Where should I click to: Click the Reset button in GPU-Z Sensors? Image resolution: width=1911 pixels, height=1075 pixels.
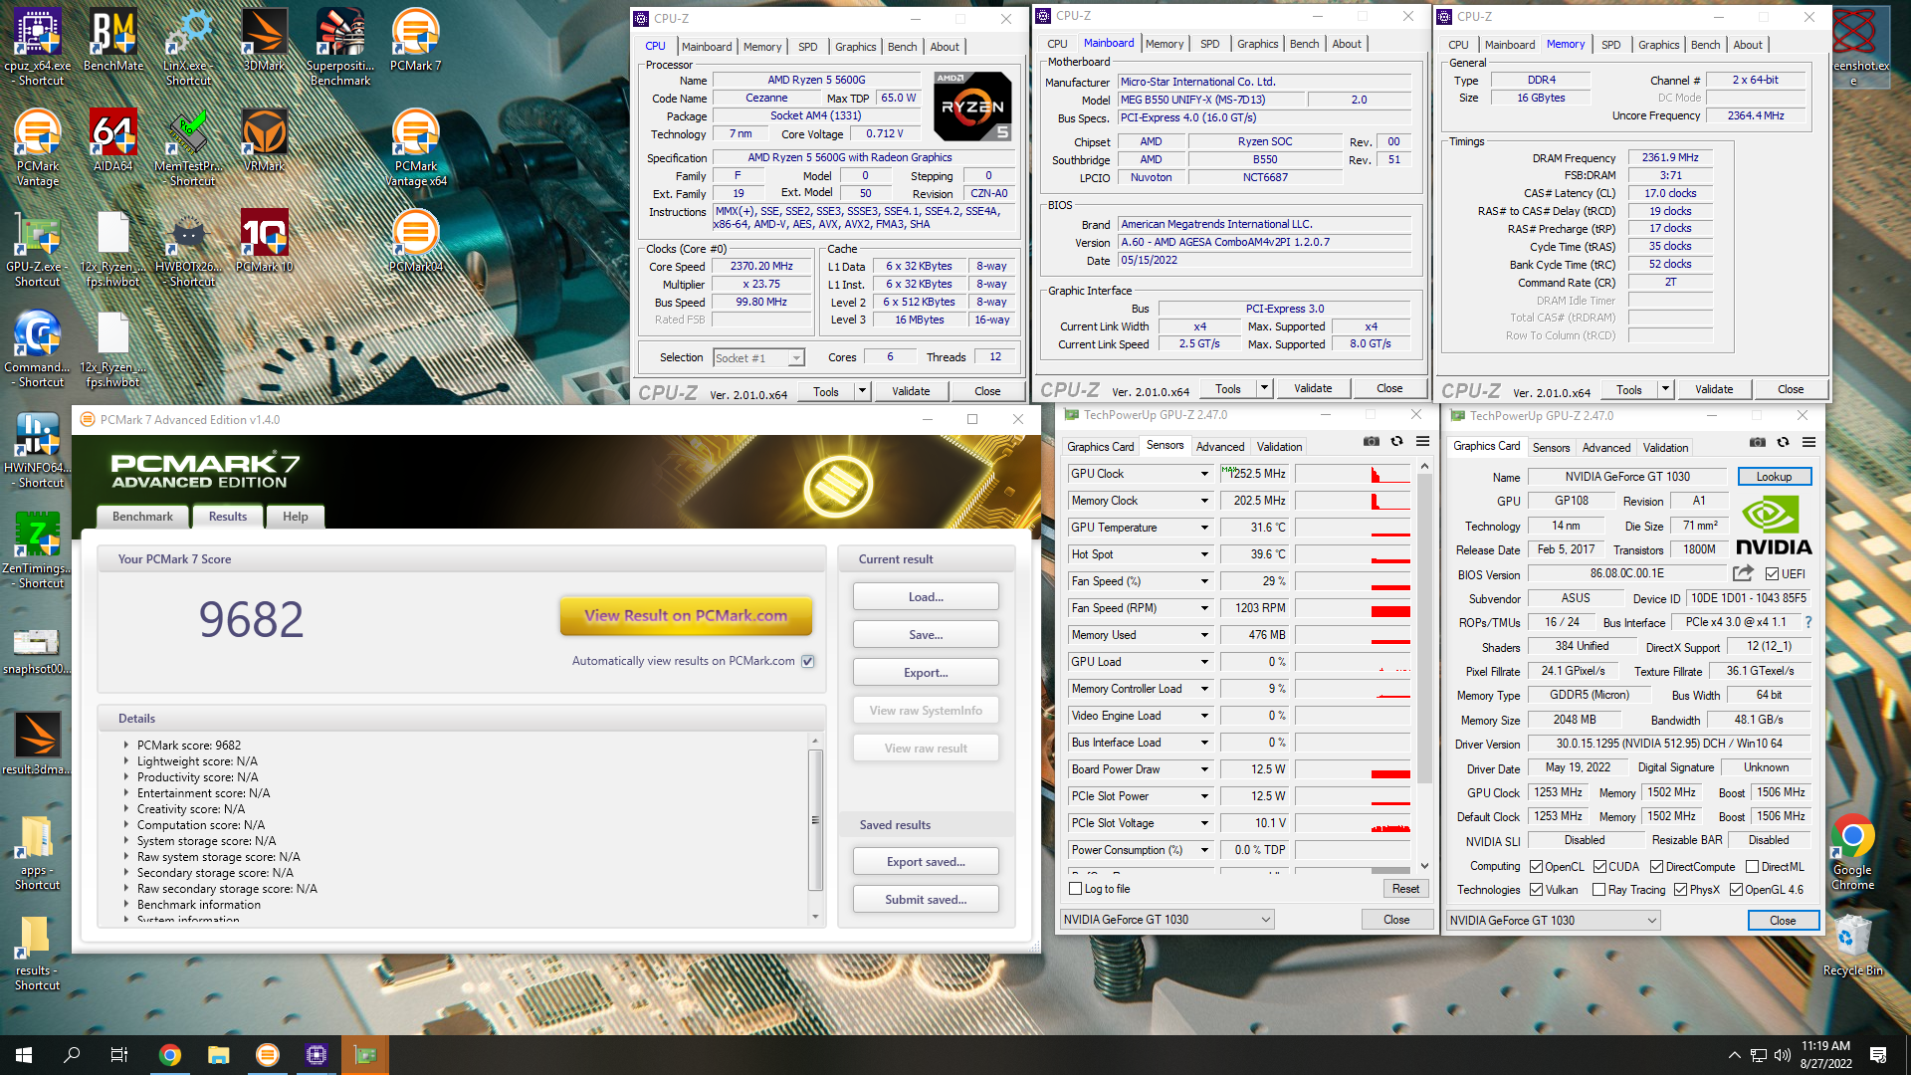click(1405, 889)
